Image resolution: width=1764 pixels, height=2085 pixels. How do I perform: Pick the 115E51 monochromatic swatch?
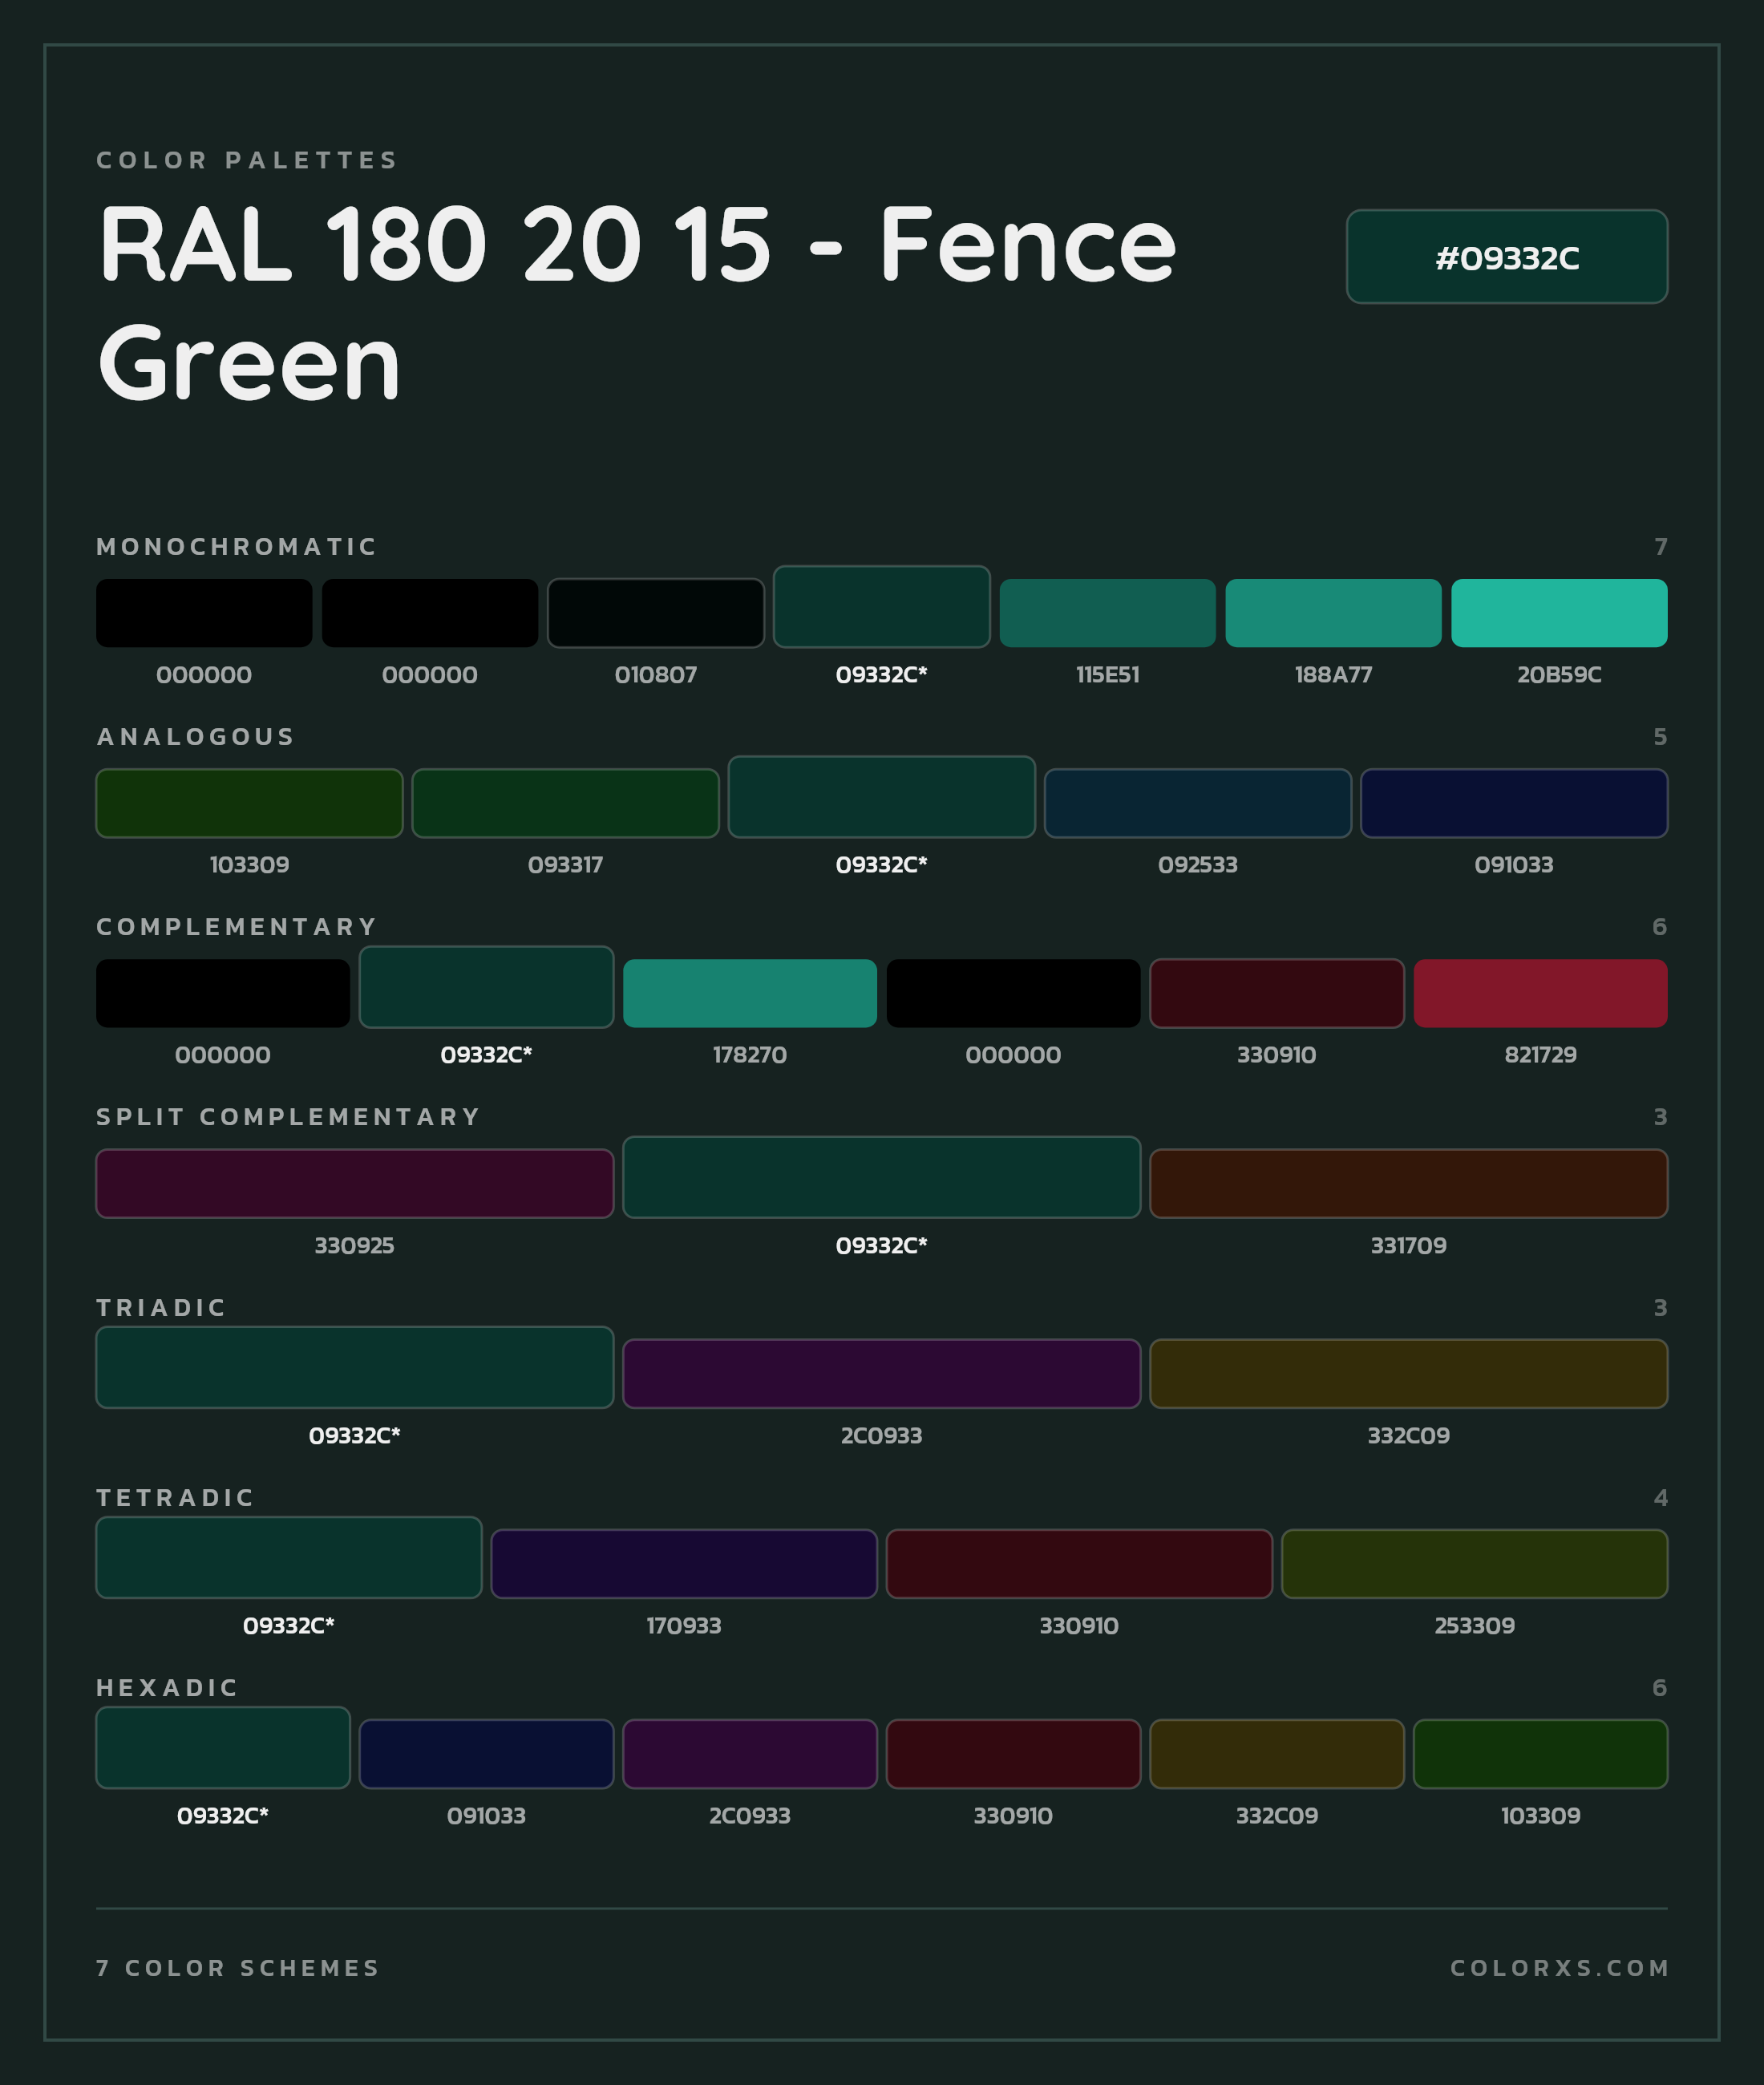[x=1107, y=613]
